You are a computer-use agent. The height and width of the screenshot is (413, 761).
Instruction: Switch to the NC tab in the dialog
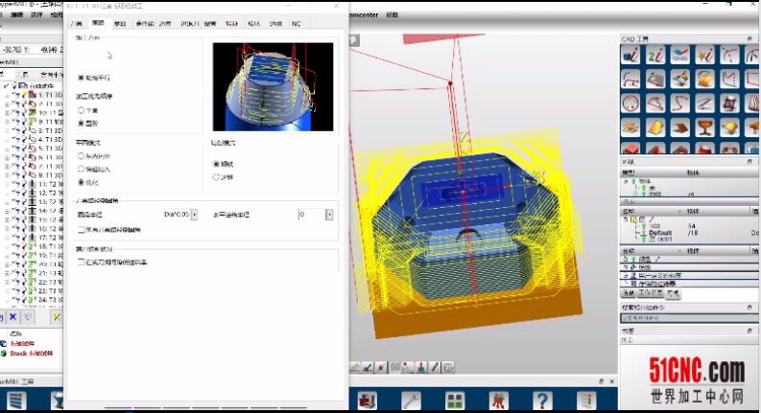point(297,23)
